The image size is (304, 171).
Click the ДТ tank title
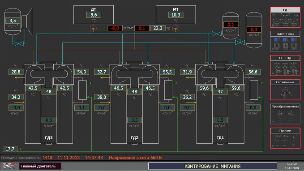[x=94, y=9]
